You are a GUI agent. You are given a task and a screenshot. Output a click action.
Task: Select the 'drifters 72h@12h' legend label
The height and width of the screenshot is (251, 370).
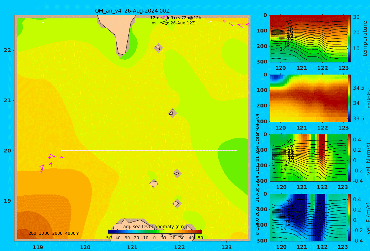click(183, 18)
